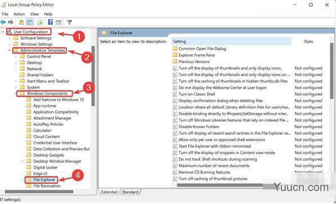Select the Desktop Gadgets tree item
Image resolution: width=336 pixels, height=204 pixels.
point(48,155)
